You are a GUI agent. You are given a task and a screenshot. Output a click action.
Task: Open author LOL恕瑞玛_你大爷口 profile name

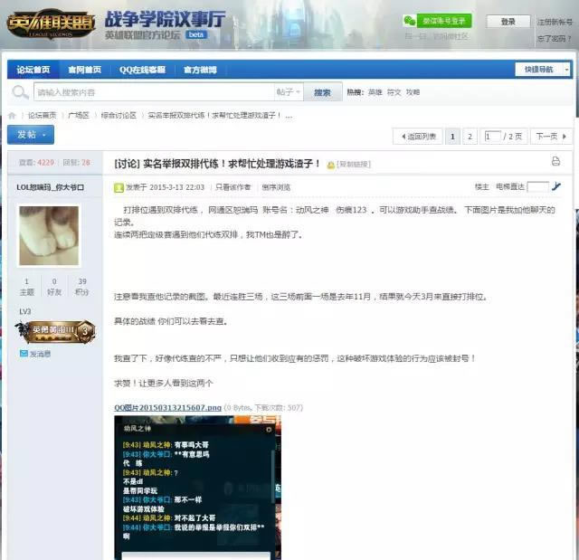[51, 187]
